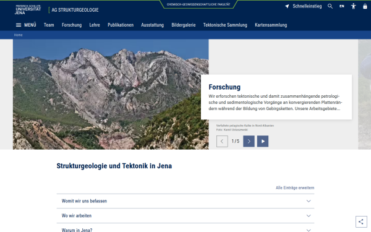Click caption 'Verfaltete pelagische Kalke in Nord-Albanien'
This screenshot has width=371, height=232.
tap(245, 126)
